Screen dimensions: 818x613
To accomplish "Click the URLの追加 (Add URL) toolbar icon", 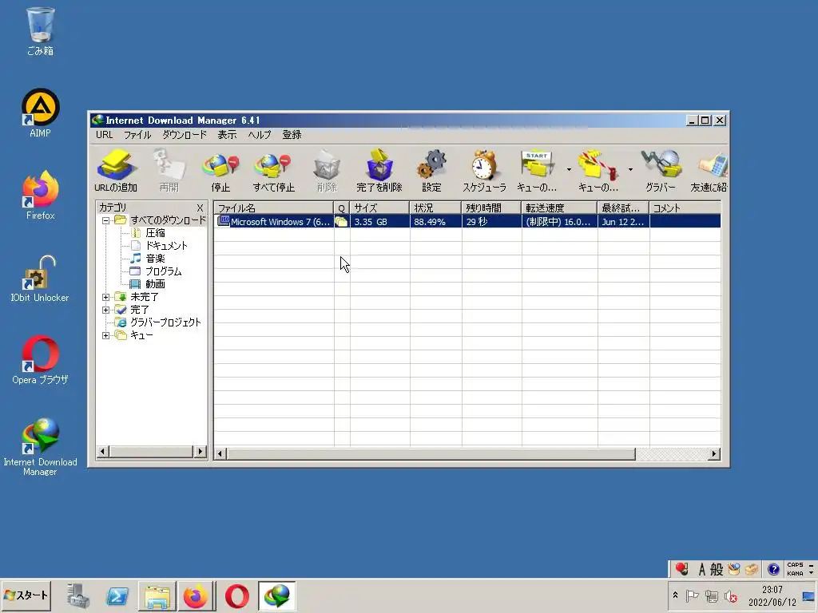I will point(116,170).
